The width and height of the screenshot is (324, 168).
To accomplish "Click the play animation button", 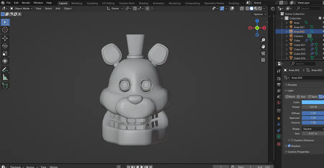I will 142,167.
